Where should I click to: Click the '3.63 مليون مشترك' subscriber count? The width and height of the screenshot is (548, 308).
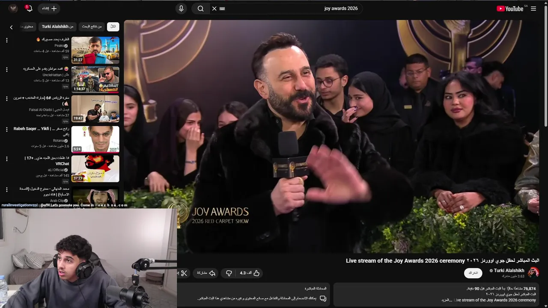[x=513, y=276]
